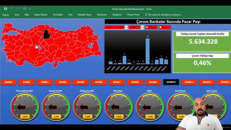Click the 0,29% value on KMH gauge
The height and width of the screenshot is (130, 231).
pyautogui.click(x=150, y=117)
